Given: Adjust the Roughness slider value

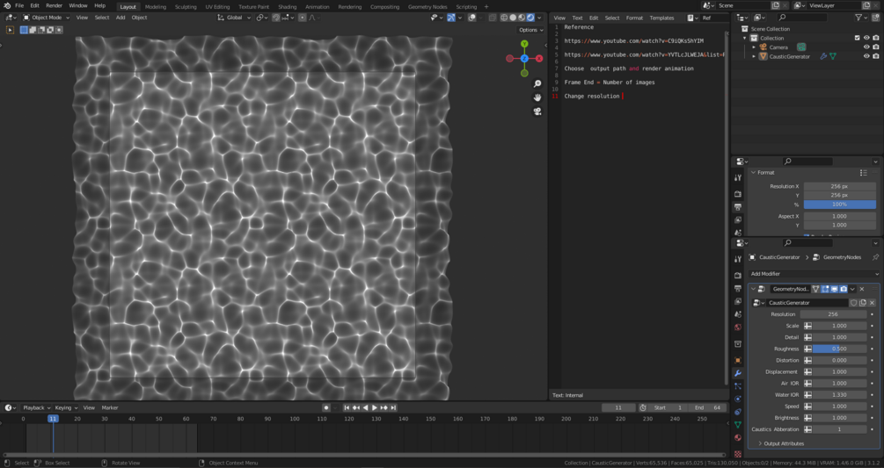Looking at the screenshot, I should [x=839, y=349].
